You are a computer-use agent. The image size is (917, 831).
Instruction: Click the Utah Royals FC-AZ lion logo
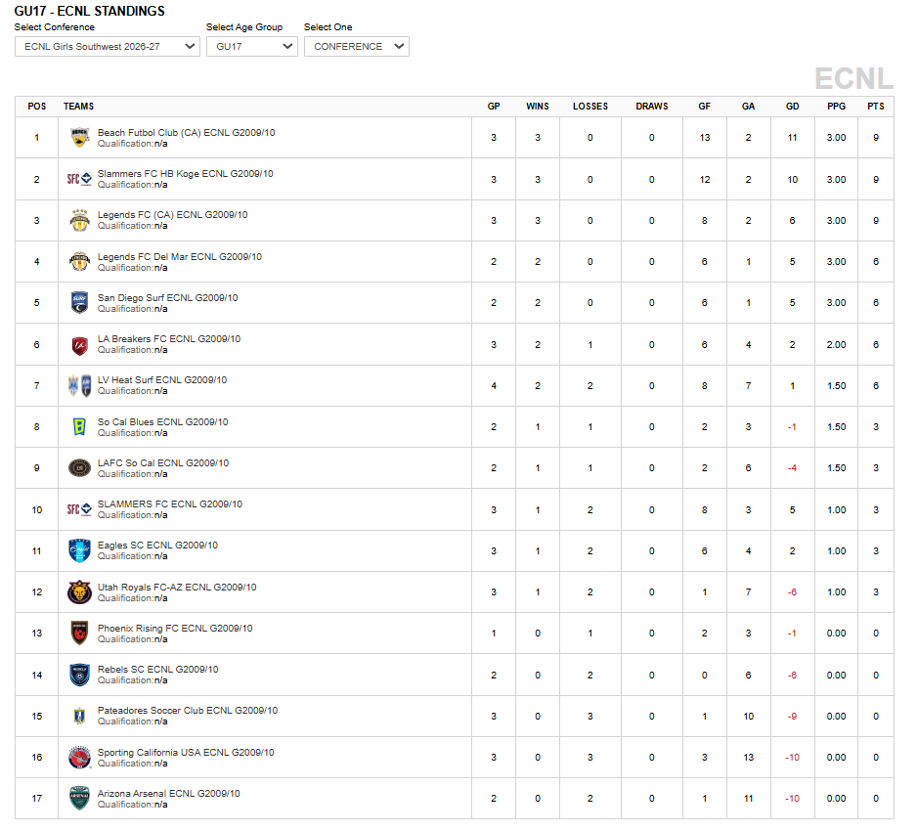click(79, 591)
